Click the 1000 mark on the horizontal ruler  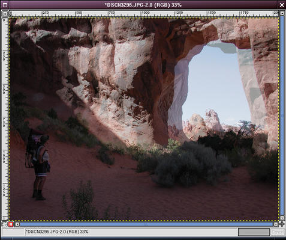coord(145,13)
